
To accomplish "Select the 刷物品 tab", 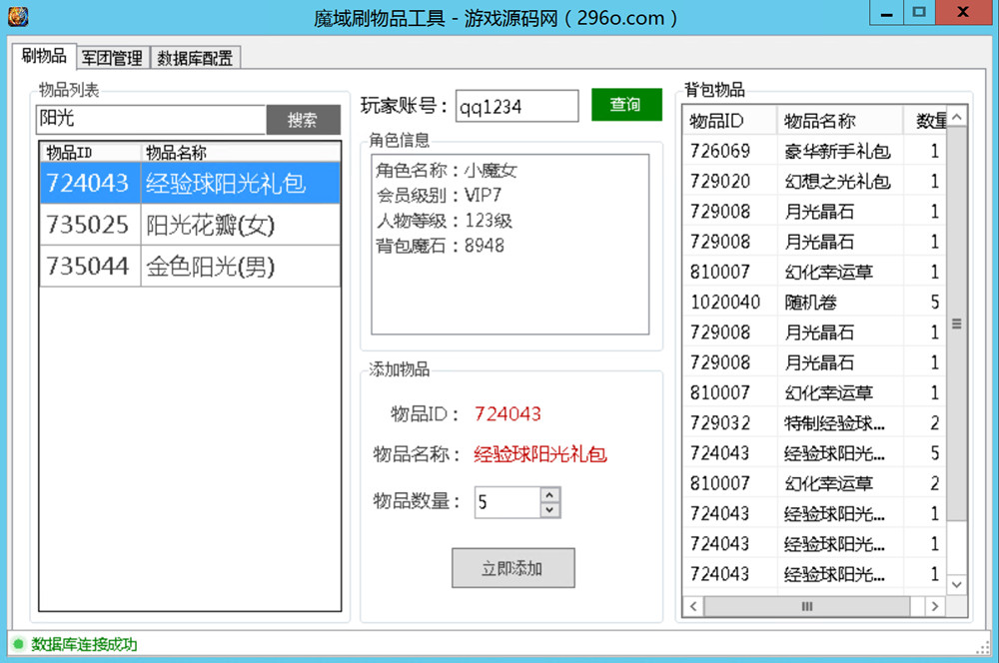I will 44,56.
